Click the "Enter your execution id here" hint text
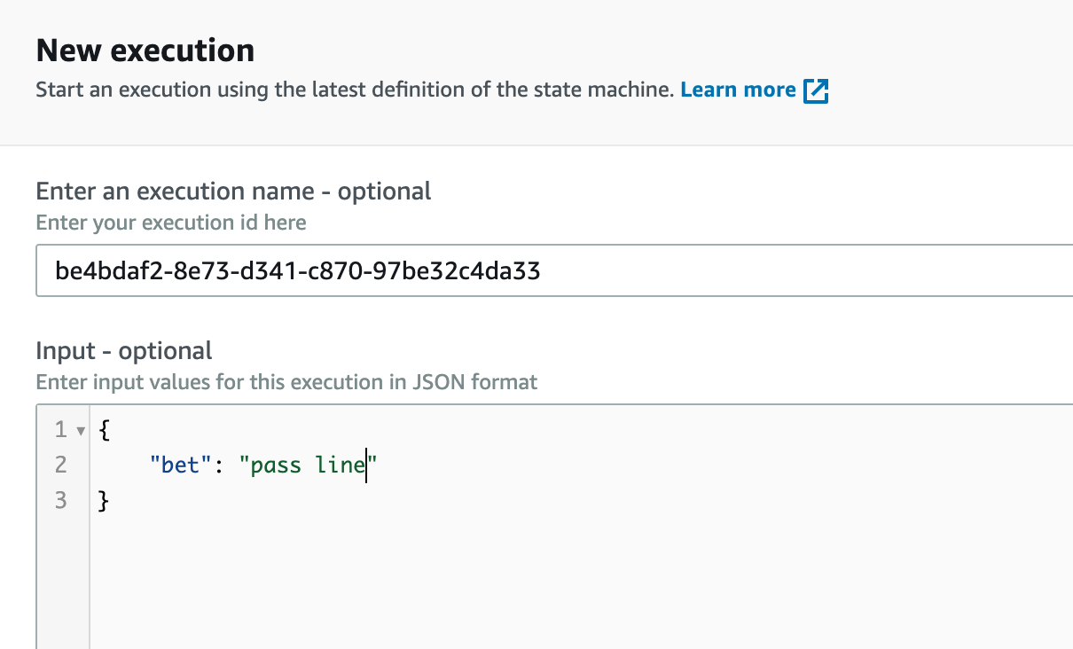 pyautogui.click(x=171, y=223)
